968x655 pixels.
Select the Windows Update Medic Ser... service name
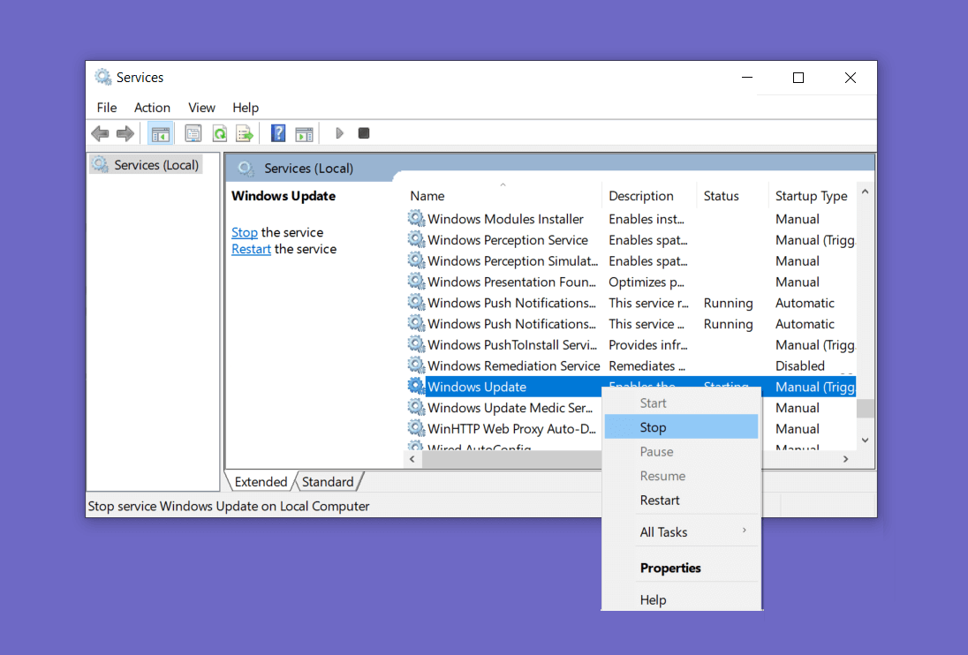click(x=510, y=408)
